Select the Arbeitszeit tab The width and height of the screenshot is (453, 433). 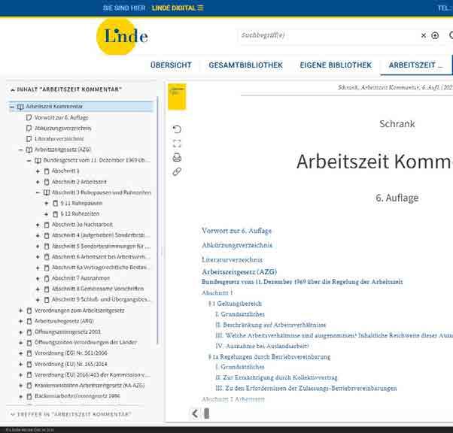[415, 65]
